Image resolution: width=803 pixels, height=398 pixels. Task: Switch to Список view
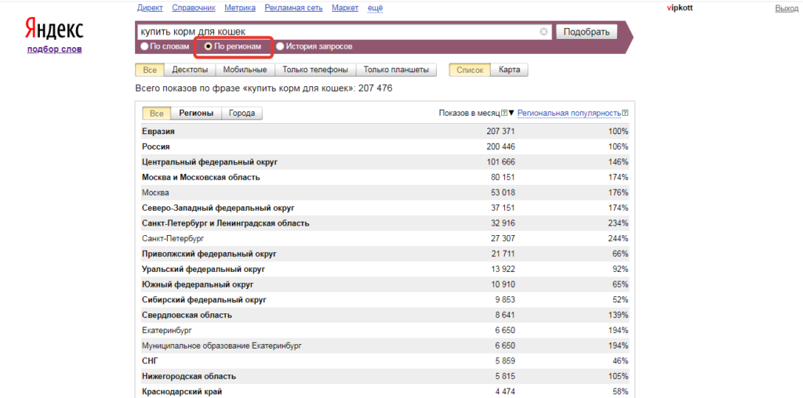[470, 70]
